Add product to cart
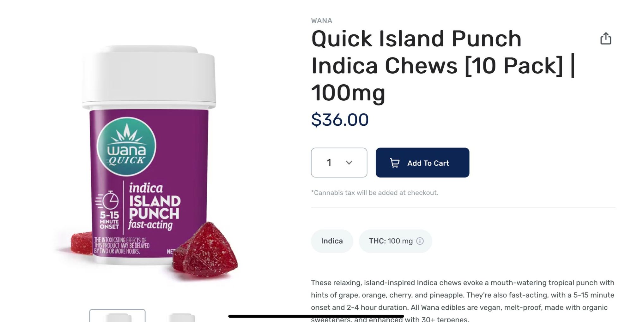This screenshot has height=322, width=632. [x=422, y=163]
